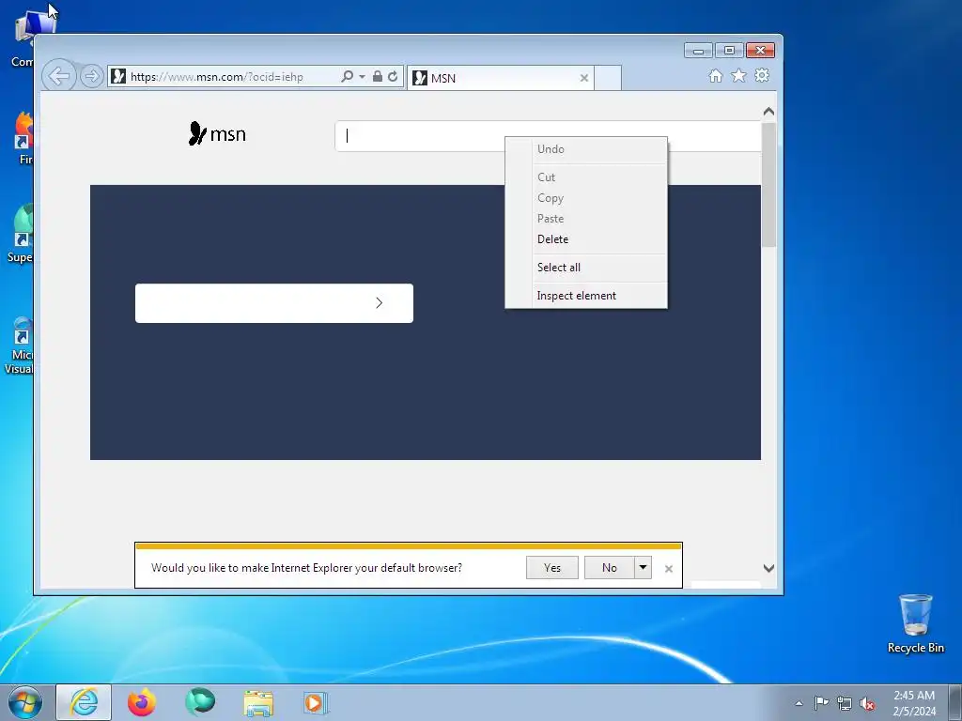Screen dimensions: 962x721
Task: Close the MSN tab
Action: pyautogui.click(x=584, y=78)
